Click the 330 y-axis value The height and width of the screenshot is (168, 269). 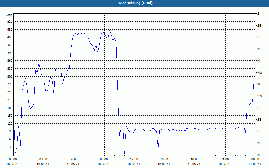[10, 69]
